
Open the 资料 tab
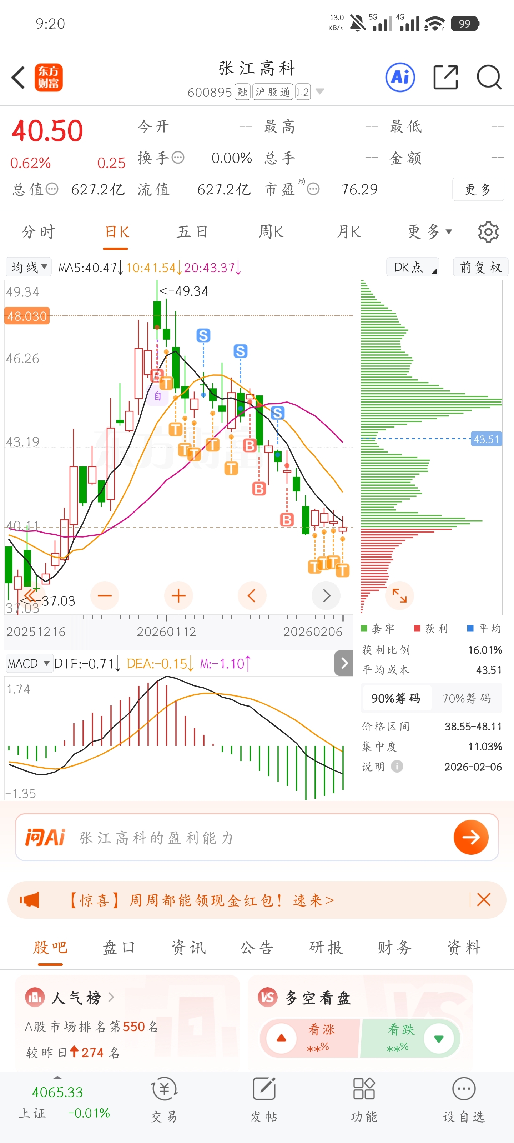coord(464,947)
